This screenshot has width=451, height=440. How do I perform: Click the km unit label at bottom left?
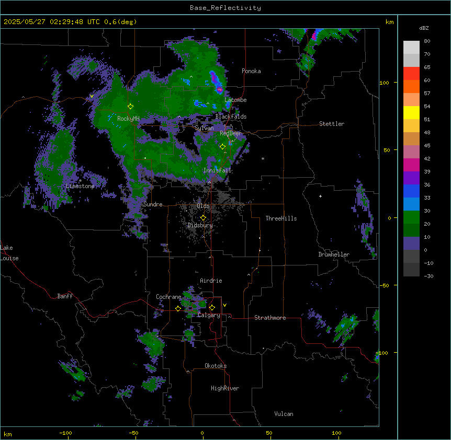(8, 434)
